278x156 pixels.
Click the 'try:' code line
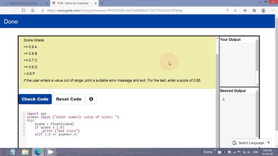[x=31, y=120]
